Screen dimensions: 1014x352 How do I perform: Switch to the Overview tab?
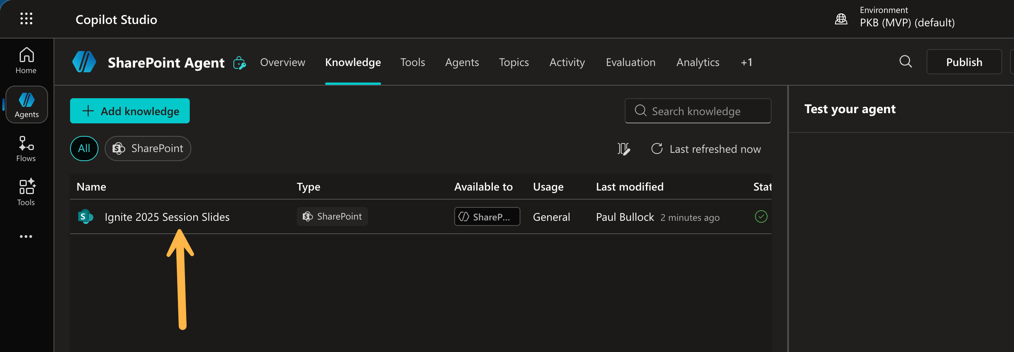[283, 62]
